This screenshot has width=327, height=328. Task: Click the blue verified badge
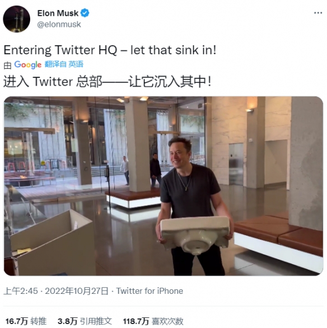point(85,13)
